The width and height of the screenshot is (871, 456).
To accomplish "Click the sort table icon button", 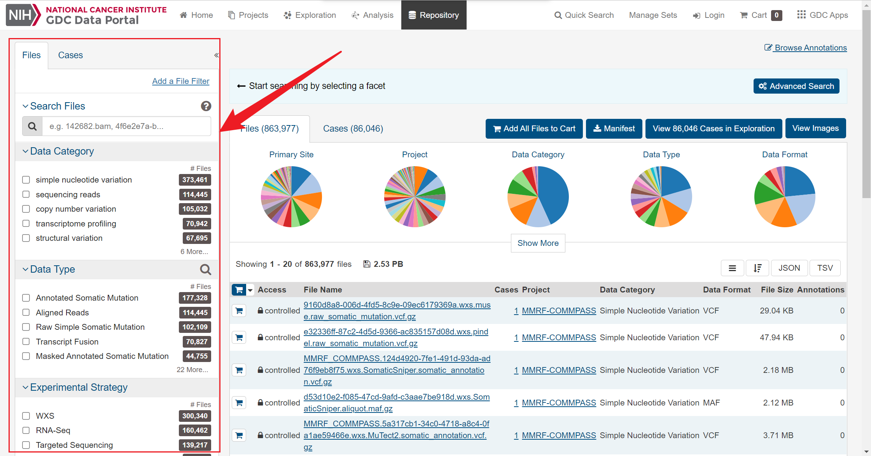I will (x=757, y=268).
